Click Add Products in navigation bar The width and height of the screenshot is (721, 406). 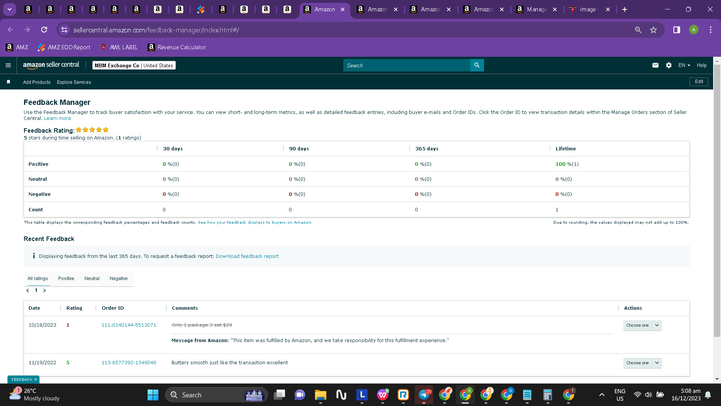[37, 82]
